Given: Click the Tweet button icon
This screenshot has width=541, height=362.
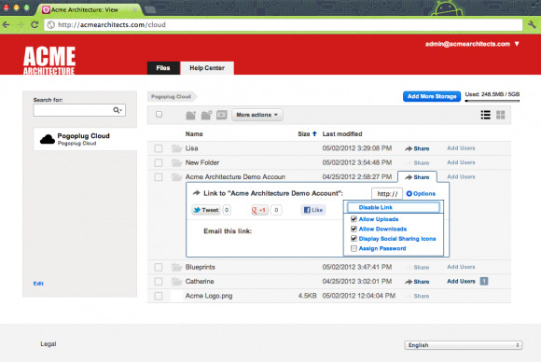Looking at the screenshot, I should tap(206, 210).
